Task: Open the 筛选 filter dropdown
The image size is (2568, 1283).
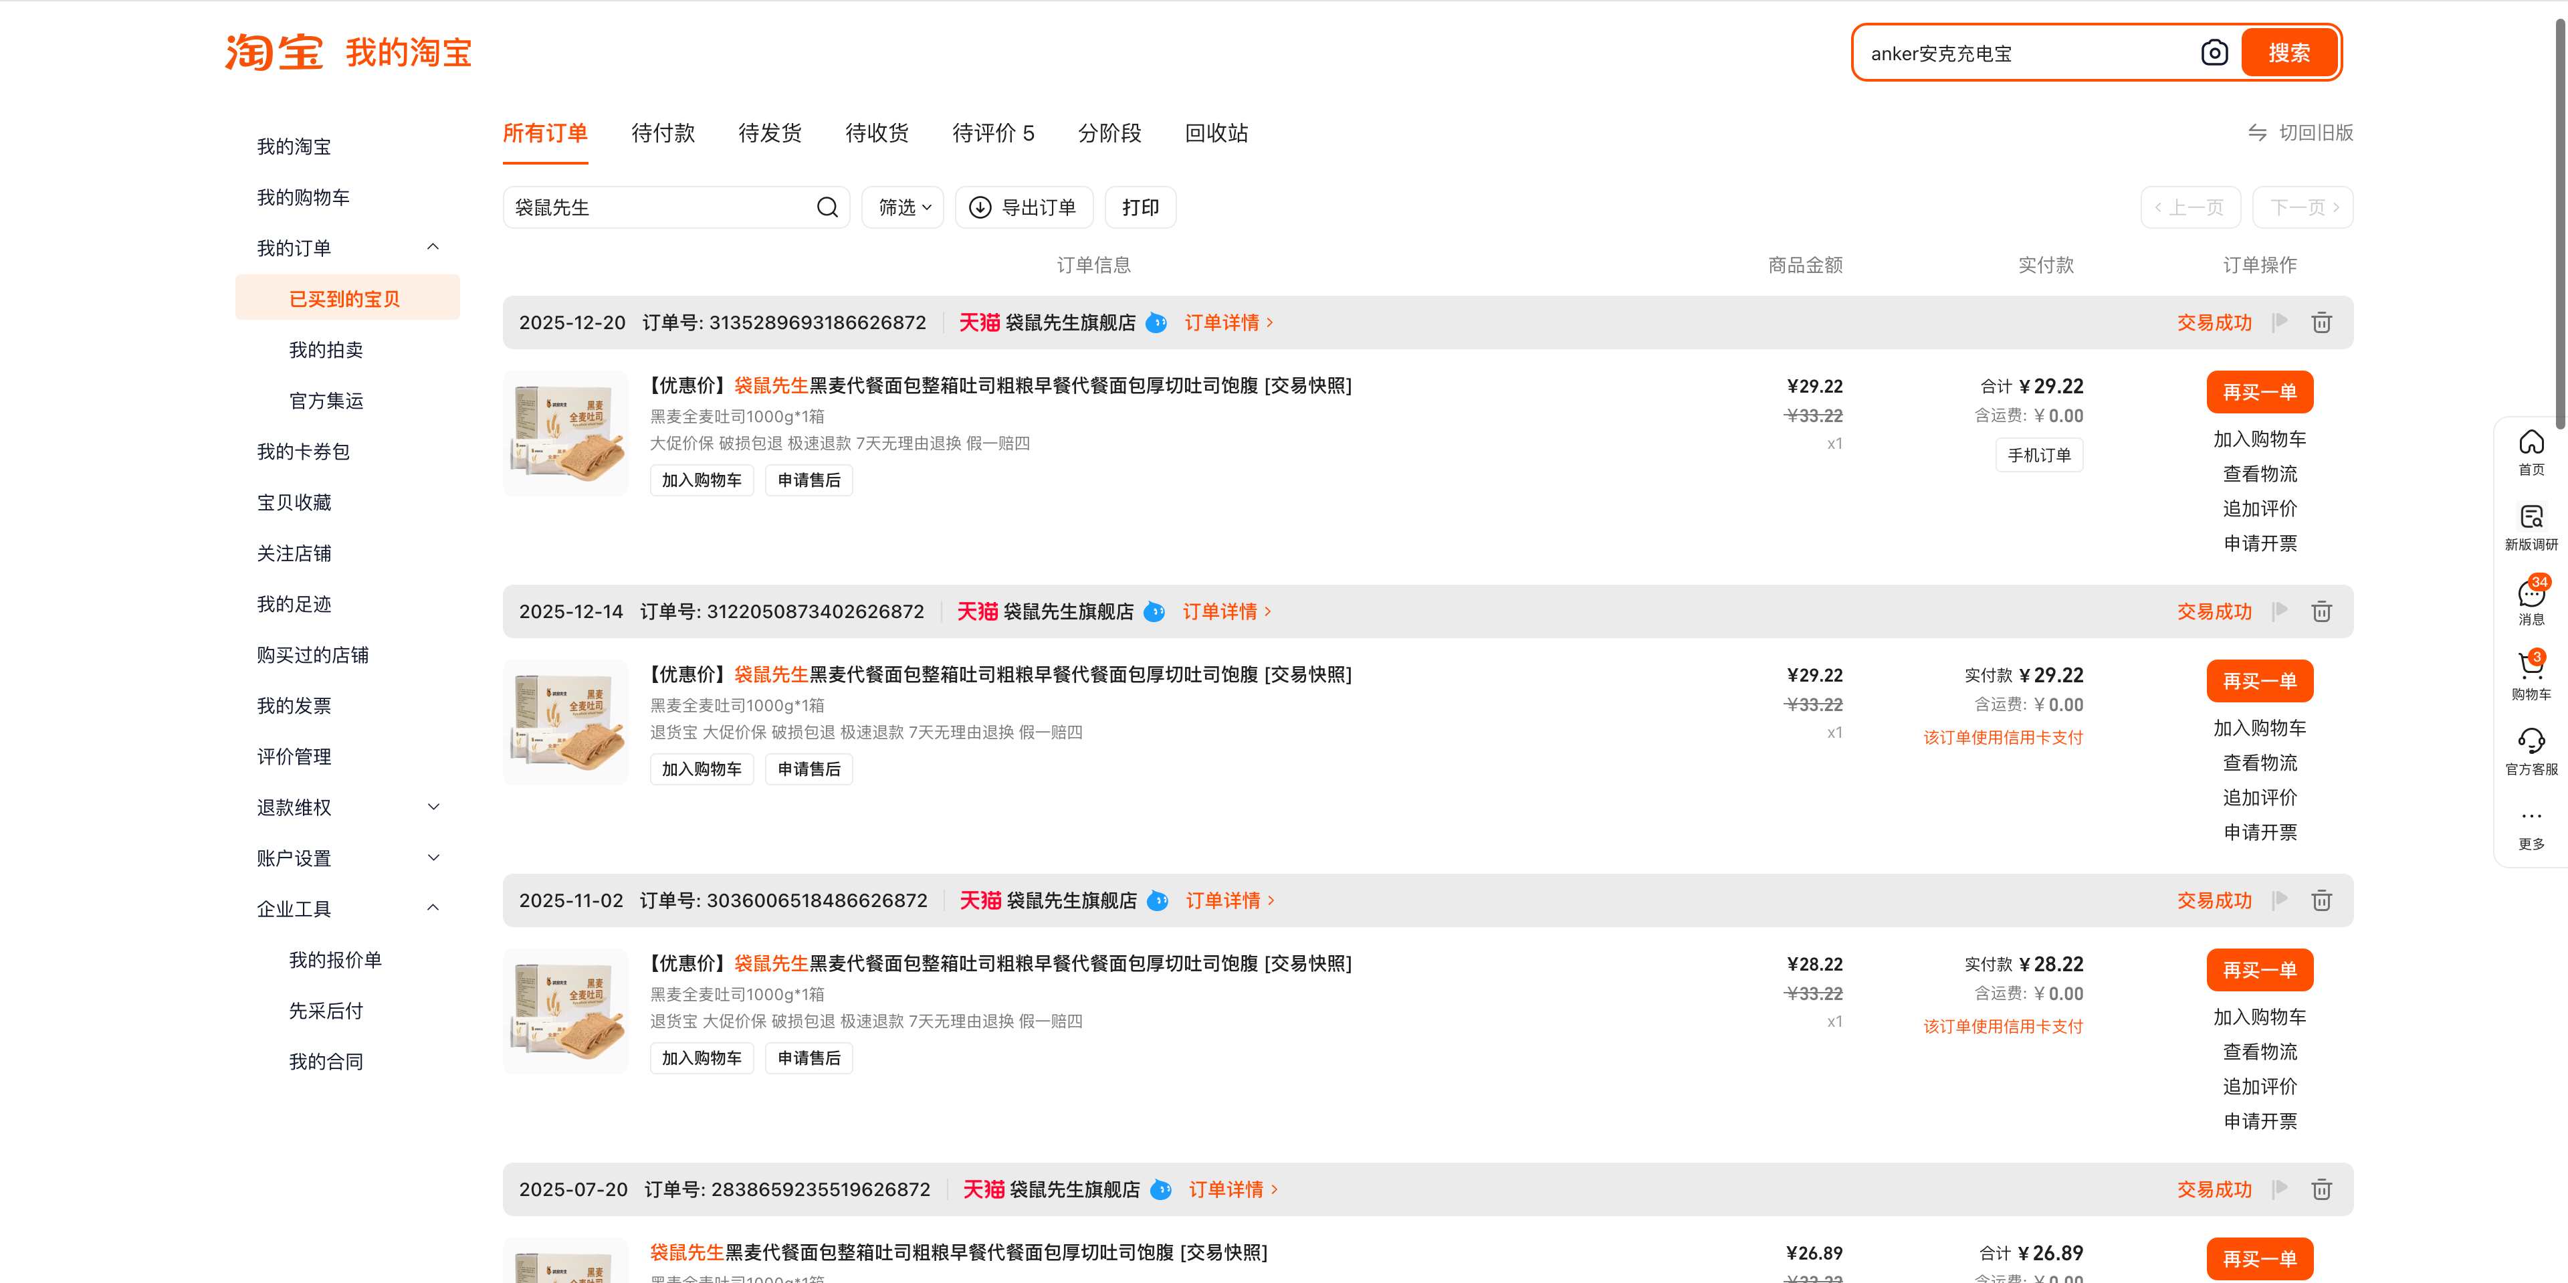Action: (x=903, y=207)
